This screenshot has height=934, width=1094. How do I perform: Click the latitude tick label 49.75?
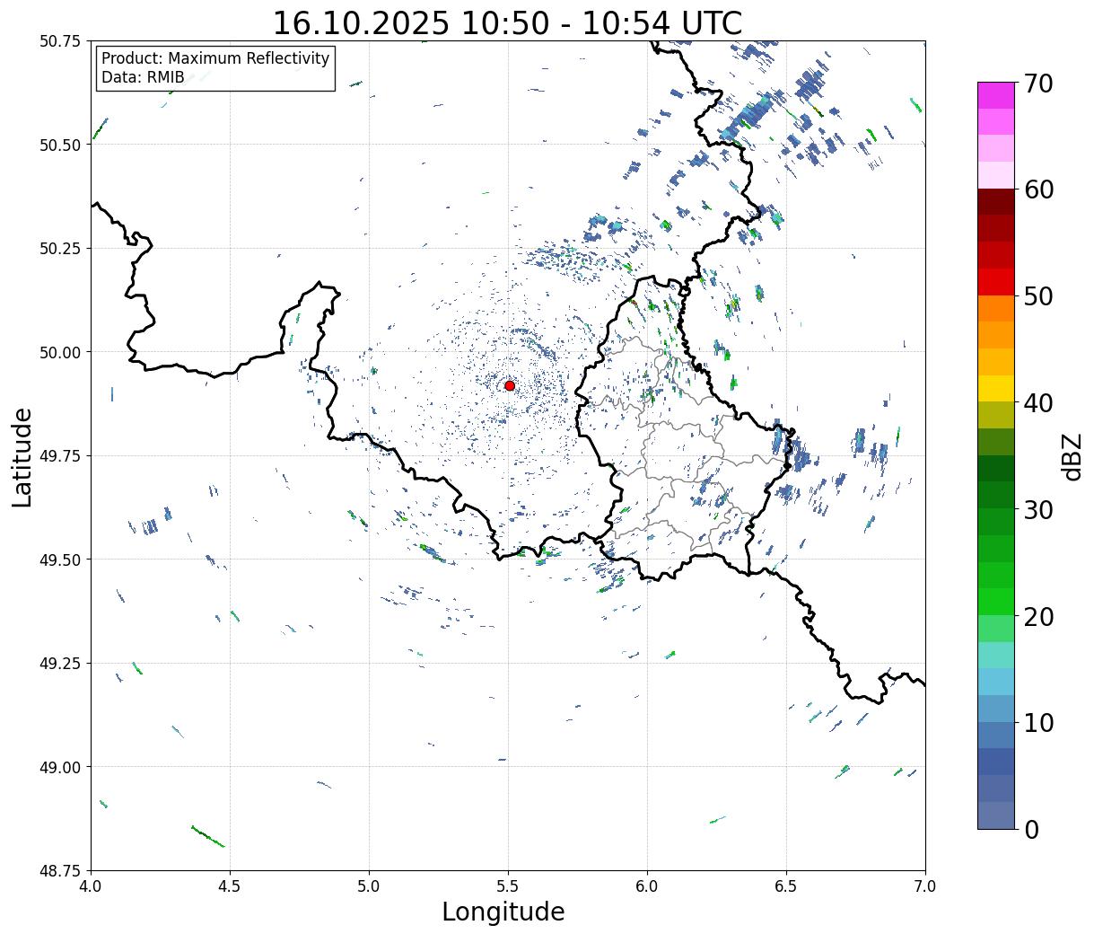60,456
